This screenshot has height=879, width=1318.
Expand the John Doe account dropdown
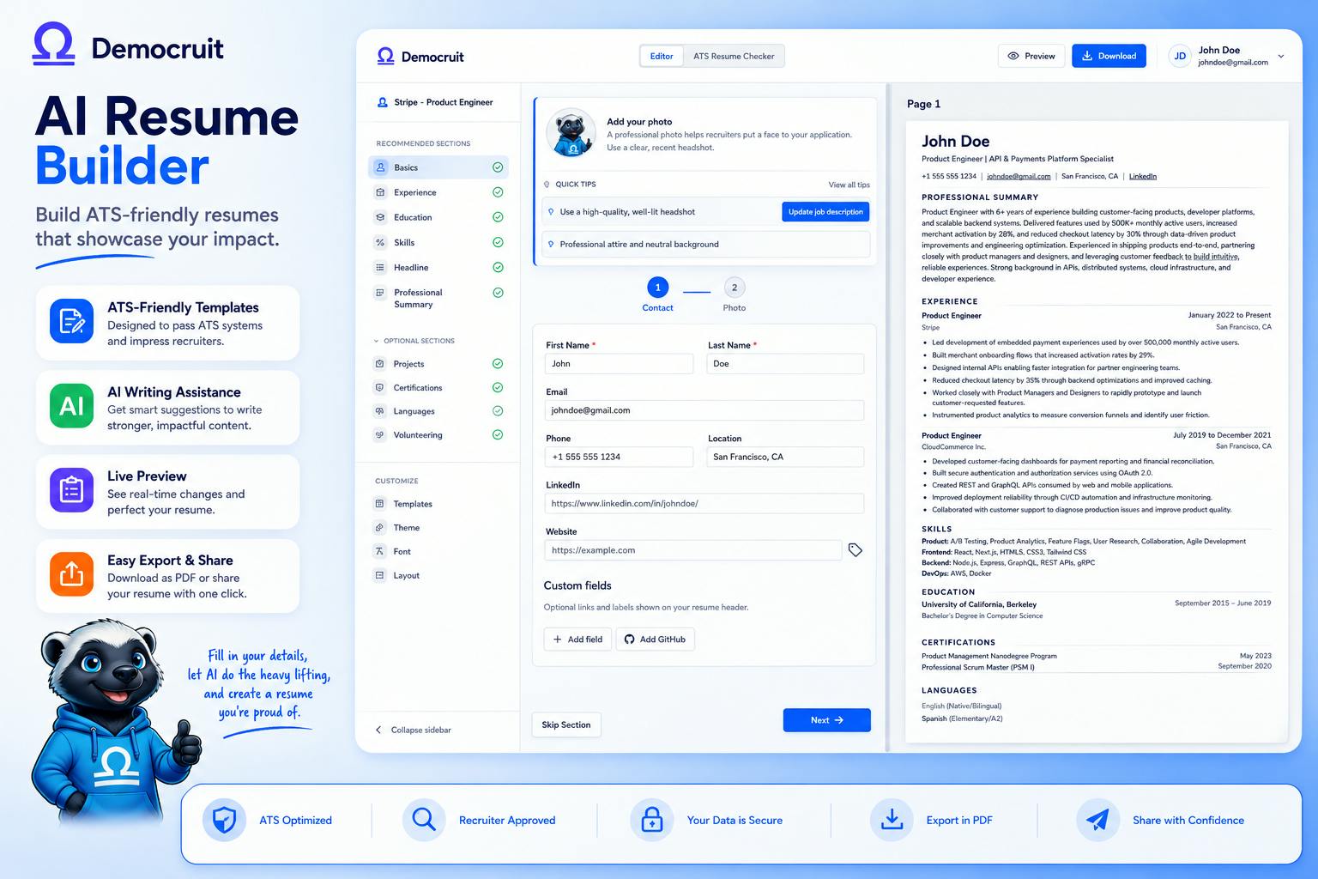point(1281,56)
